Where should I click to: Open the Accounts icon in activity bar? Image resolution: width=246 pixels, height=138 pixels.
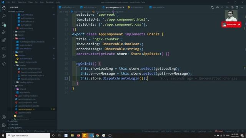pyautogui.click(x=4, y=117)
